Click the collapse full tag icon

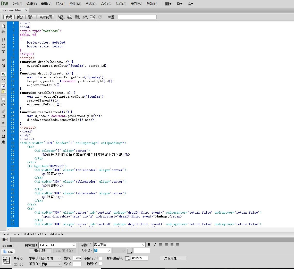(x=3, y=40)
